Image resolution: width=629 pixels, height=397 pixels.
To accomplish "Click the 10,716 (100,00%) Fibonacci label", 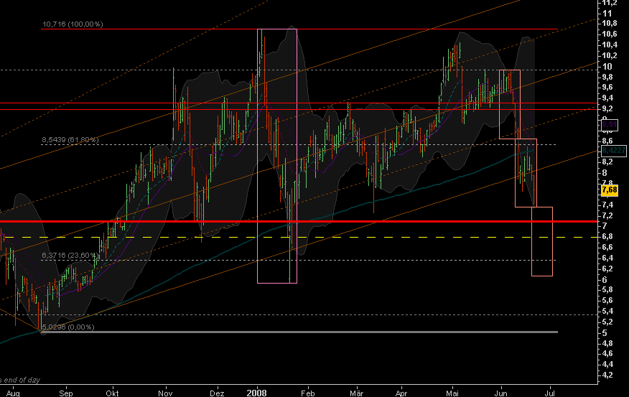I will point(73,24).
